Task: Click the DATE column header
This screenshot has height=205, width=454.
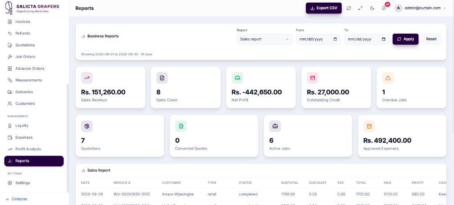Action: [86, 183]
